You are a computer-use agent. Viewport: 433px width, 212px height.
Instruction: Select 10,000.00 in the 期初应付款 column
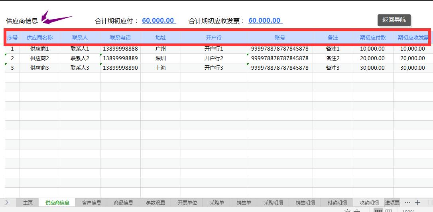(x=373, y=49)
